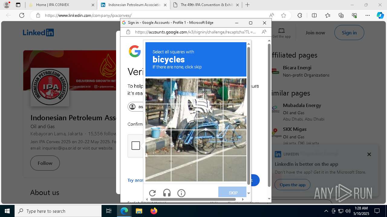The width and height of the screenshot is (387, 217).
Task: Click the SKIP button in captcha
Action: [232, 192]
